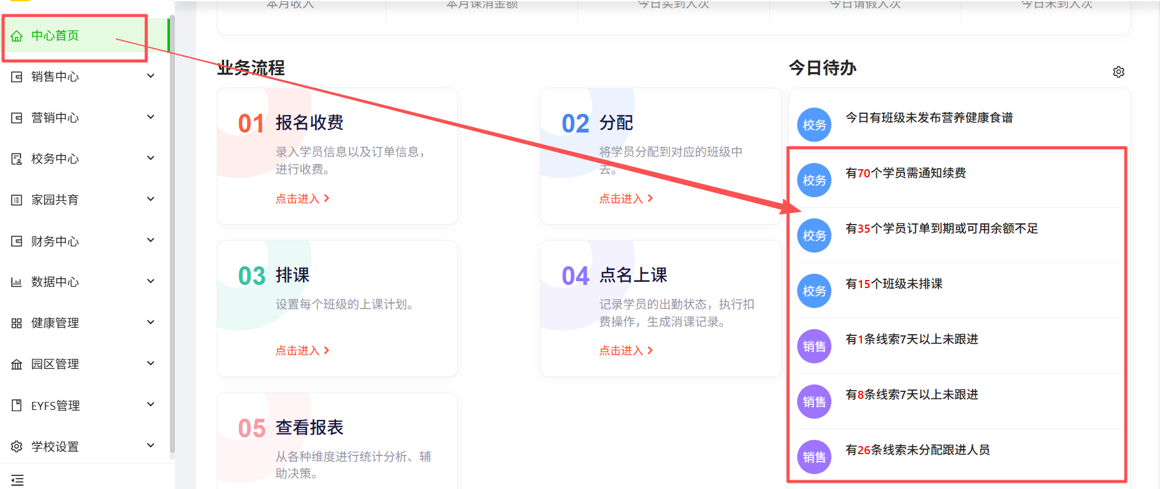The image size is (1160, 489).
Task: Select the 家园共育 menu item
Action: 55,200
